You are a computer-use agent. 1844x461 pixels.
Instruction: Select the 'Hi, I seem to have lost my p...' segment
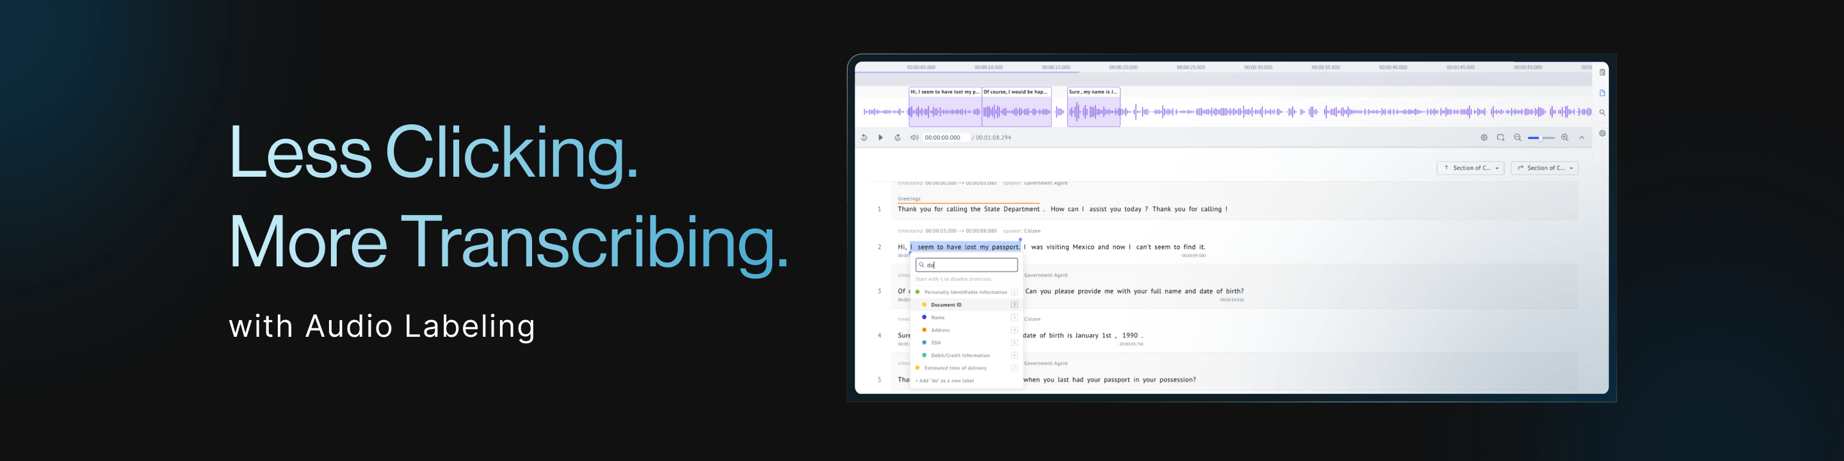(945, 107)
